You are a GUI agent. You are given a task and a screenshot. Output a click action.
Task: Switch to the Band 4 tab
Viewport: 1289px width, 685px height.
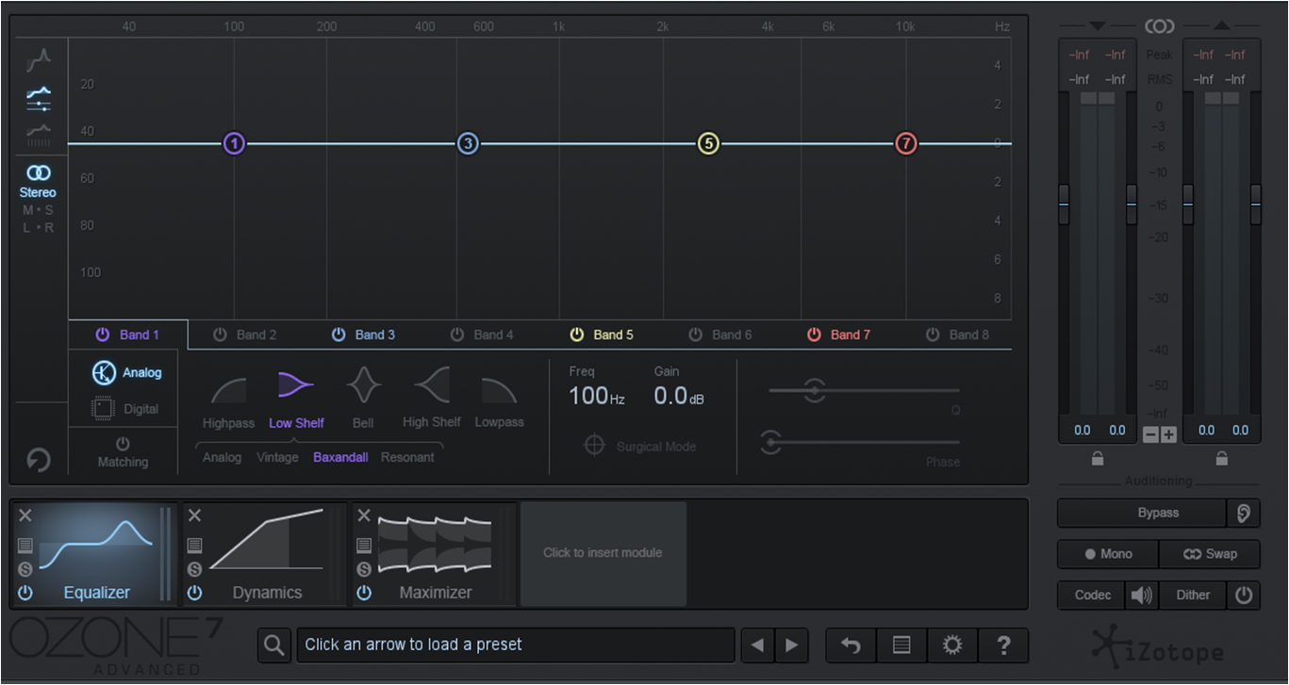[492, 334]
